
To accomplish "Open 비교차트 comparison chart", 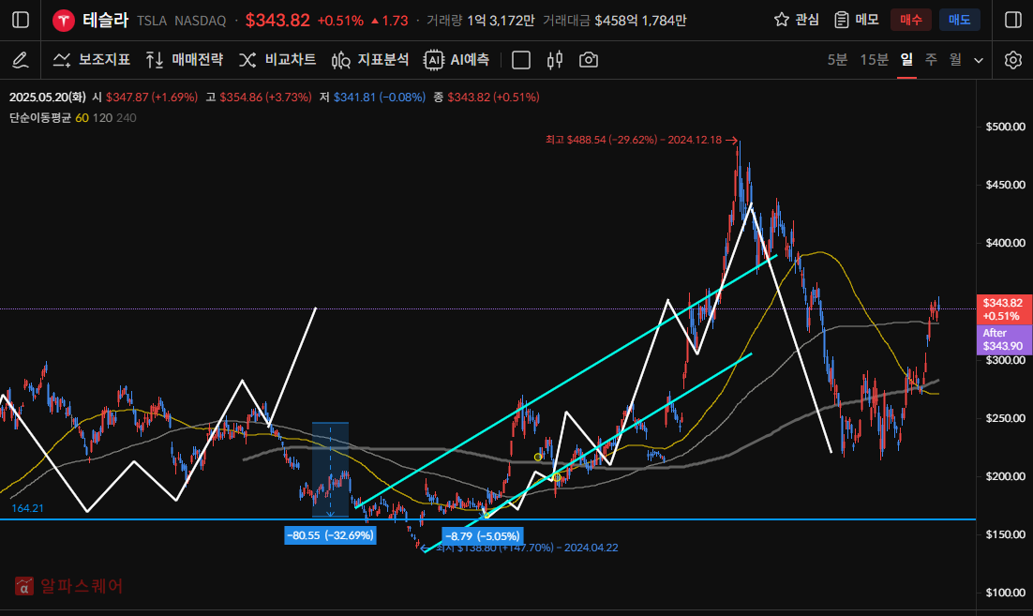I will pyautogui.click(x=277, y=60).
